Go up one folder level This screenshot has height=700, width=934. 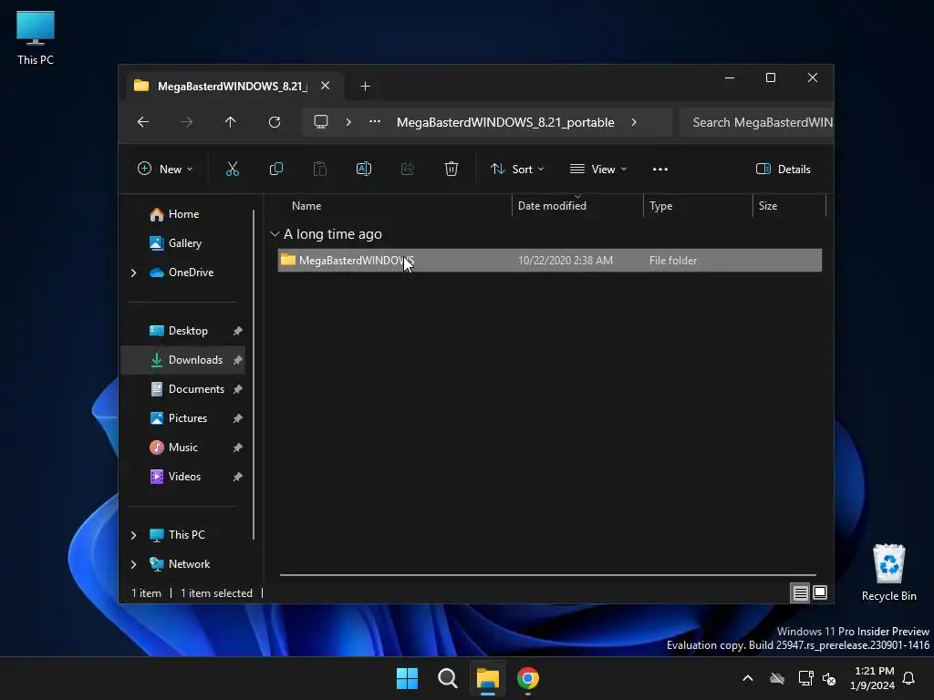click(x=231, y=122)
